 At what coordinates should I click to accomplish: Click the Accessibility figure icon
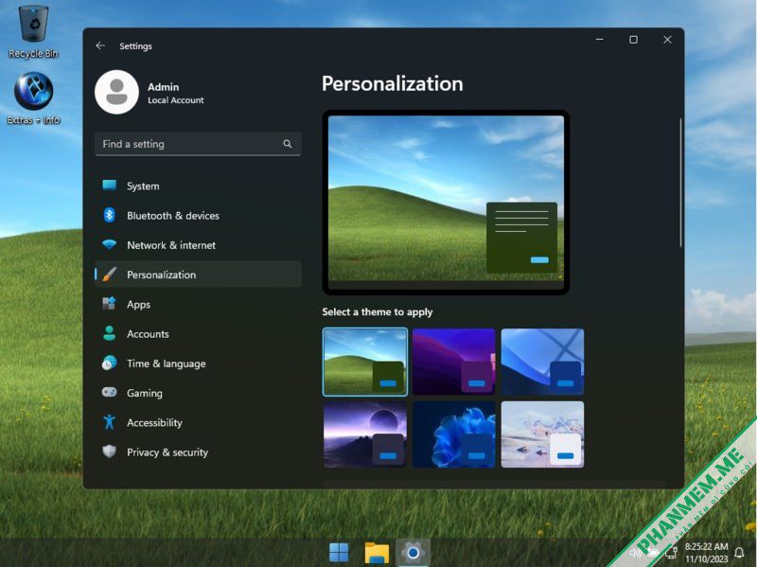110,422
